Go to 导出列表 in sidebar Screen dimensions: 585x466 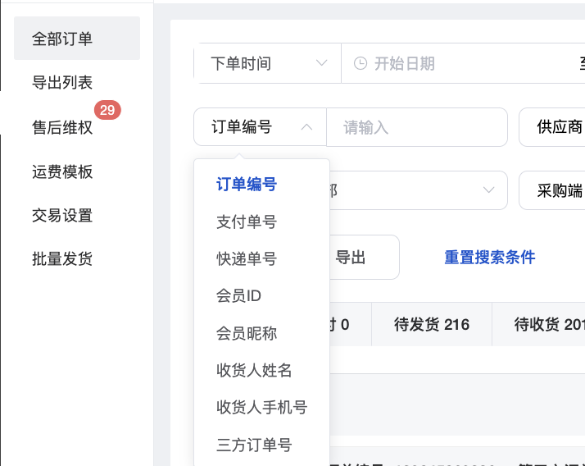62,82
